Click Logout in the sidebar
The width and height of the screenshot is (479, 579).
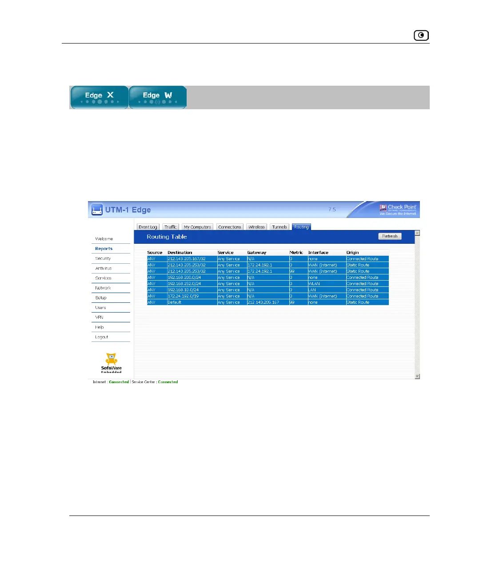point(102,337)
